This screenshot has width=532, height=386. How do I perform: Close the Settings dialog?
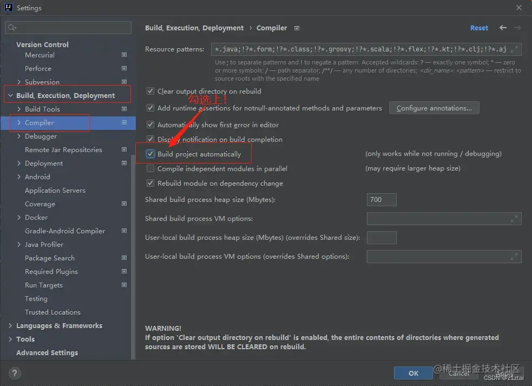coord(519,8)
